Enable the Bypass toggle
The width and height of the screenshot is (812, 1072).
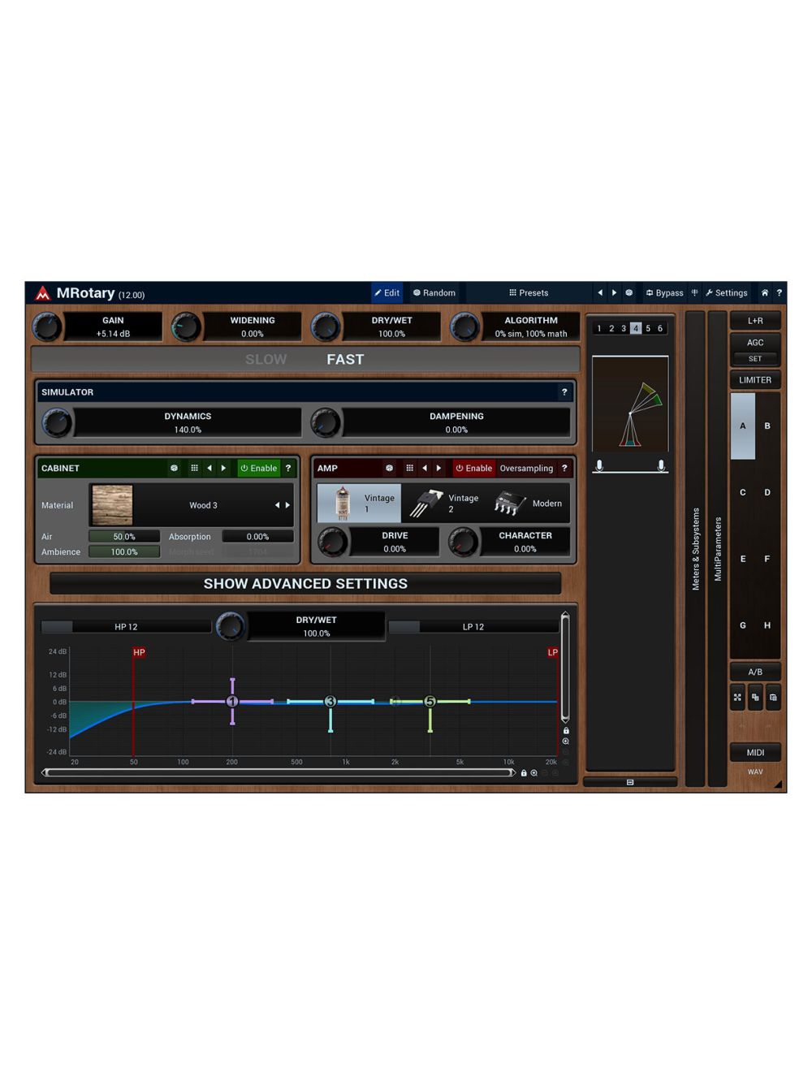click(664, 293)
